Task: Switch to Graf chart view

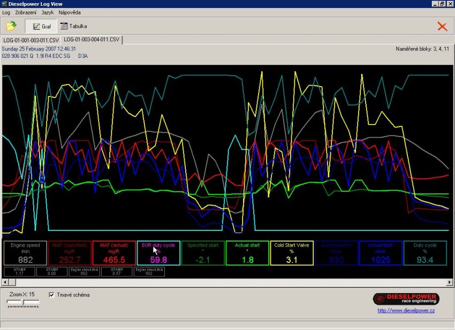Action: [42, 26]
